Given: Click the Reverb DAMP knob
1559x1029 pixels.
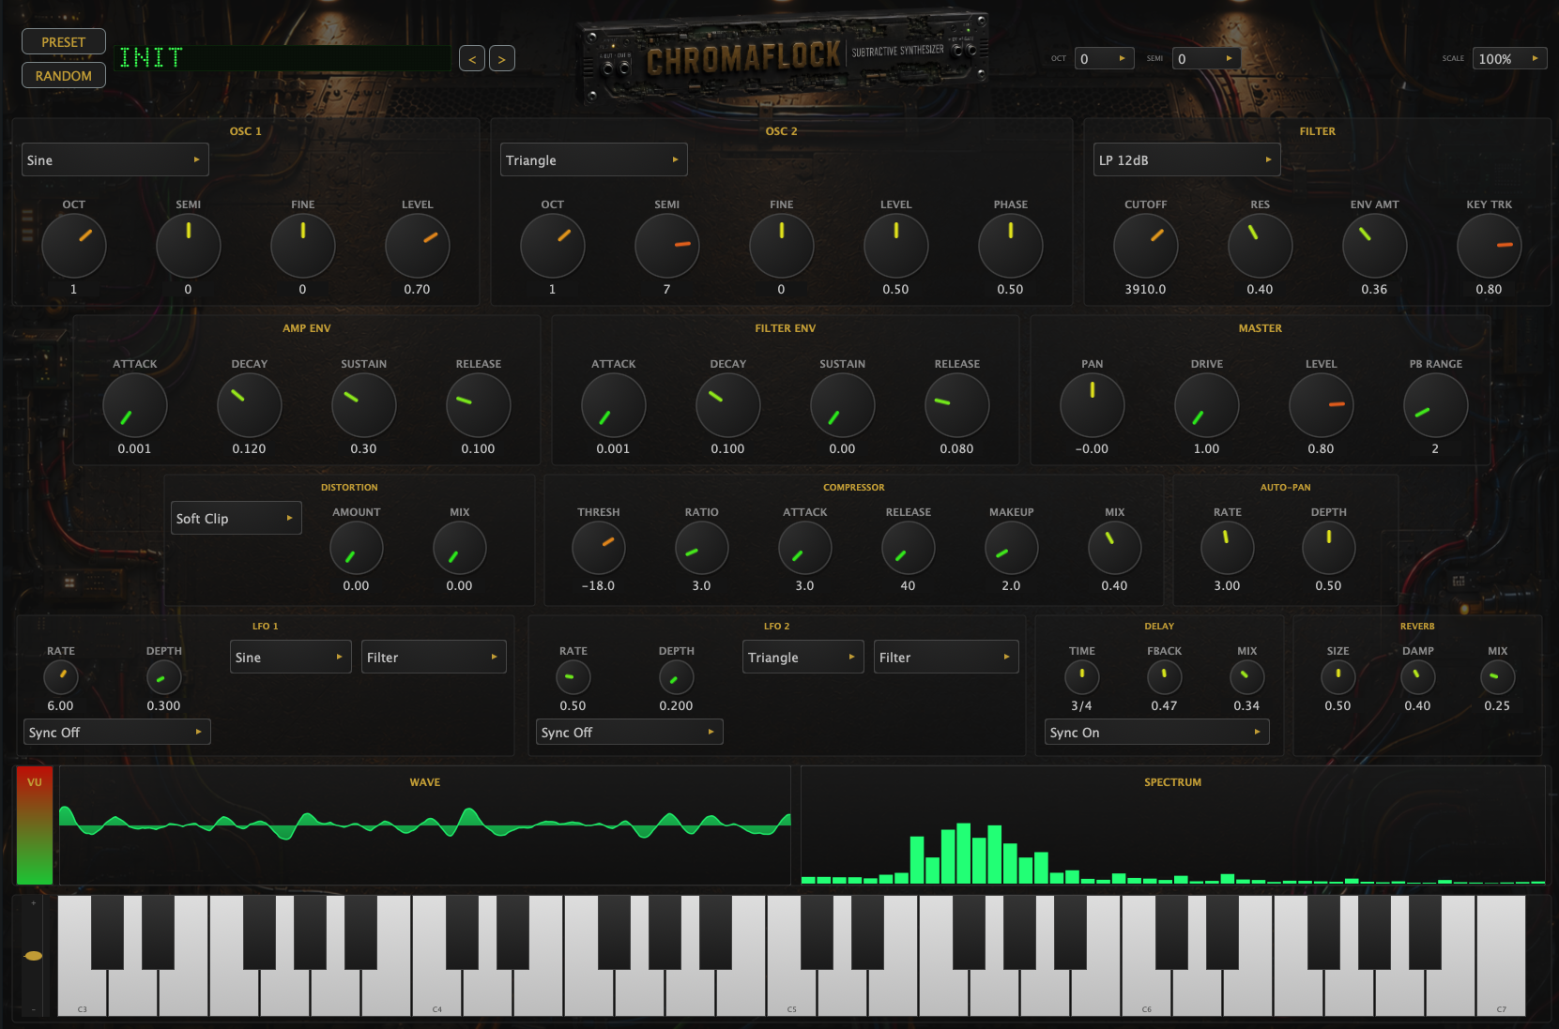Looking at the screenshot, I should (1418, 677).
